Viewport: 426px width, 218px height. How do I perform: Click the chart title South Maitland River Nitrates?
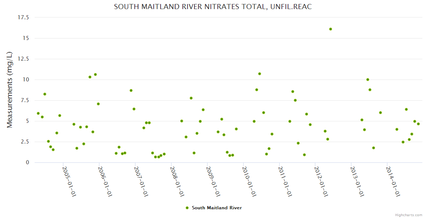pyautogui.click(x=213, y=7)
